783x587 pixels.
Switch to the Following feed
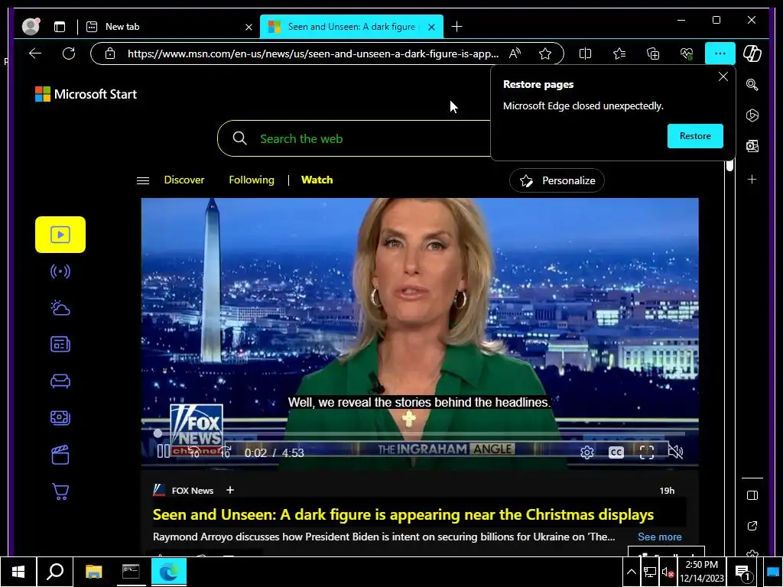pyautogui.click(x=251, y=180)
